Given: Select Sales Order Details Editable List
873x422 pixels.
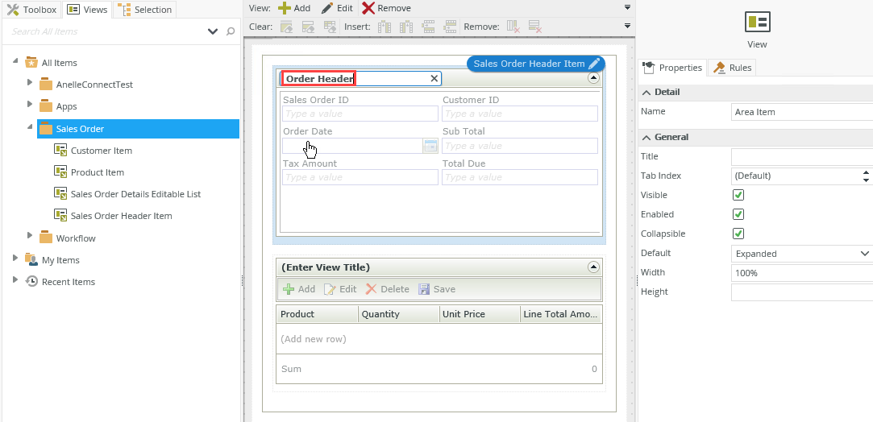Looking at the screenshot, I should click(x=135, y=194).
